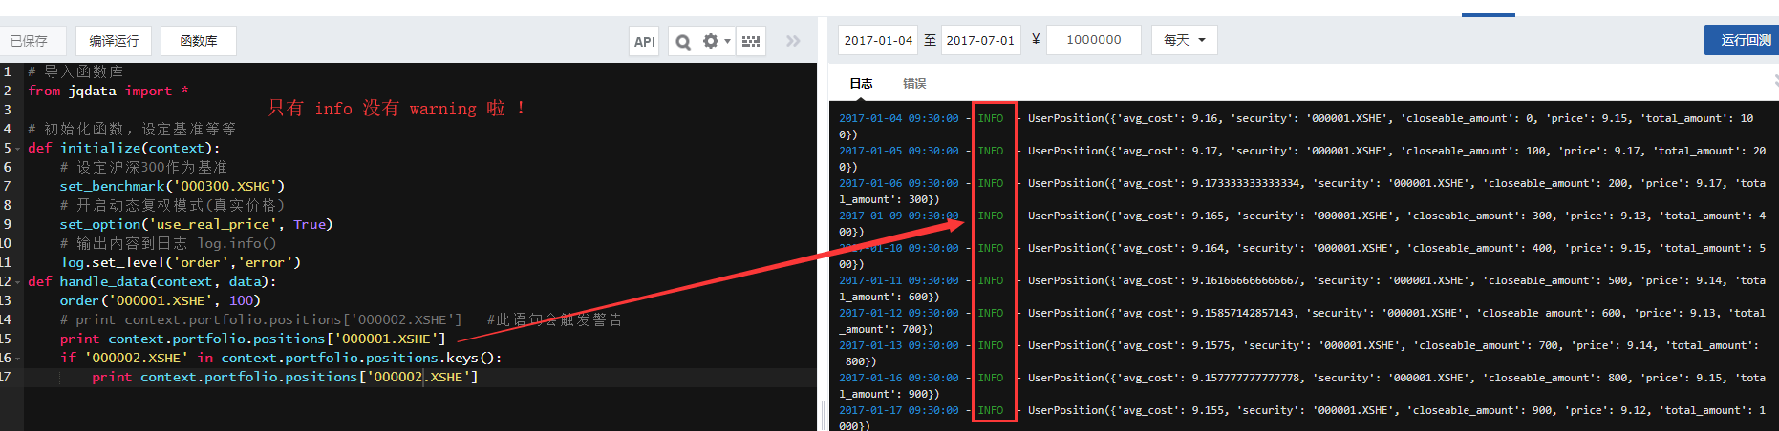Image resolution: width=1779 pixels, height=431 pixels.
Task: Click log timestamp 2017-01-12 09:30:00
Action: (x=898, y=313)
